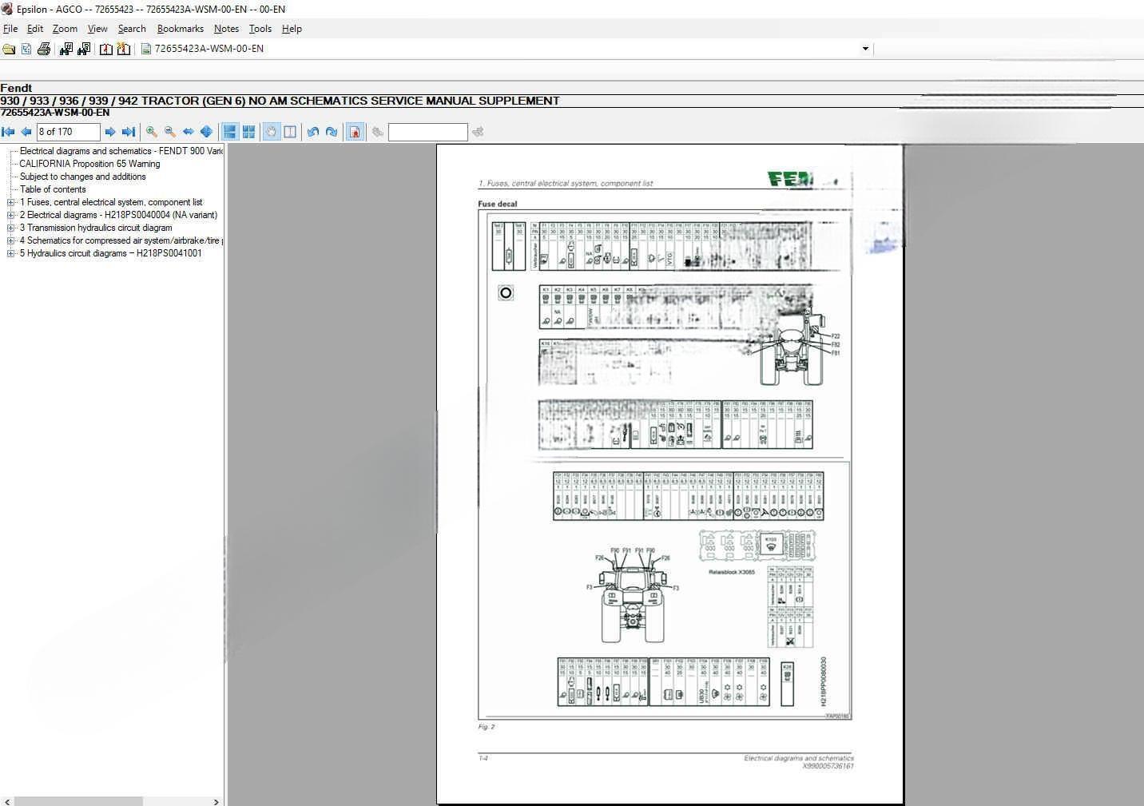Expand the '1 Fuses, central electrical system' node
This screenshot has width=1144, height=806.
coord(11,203)
